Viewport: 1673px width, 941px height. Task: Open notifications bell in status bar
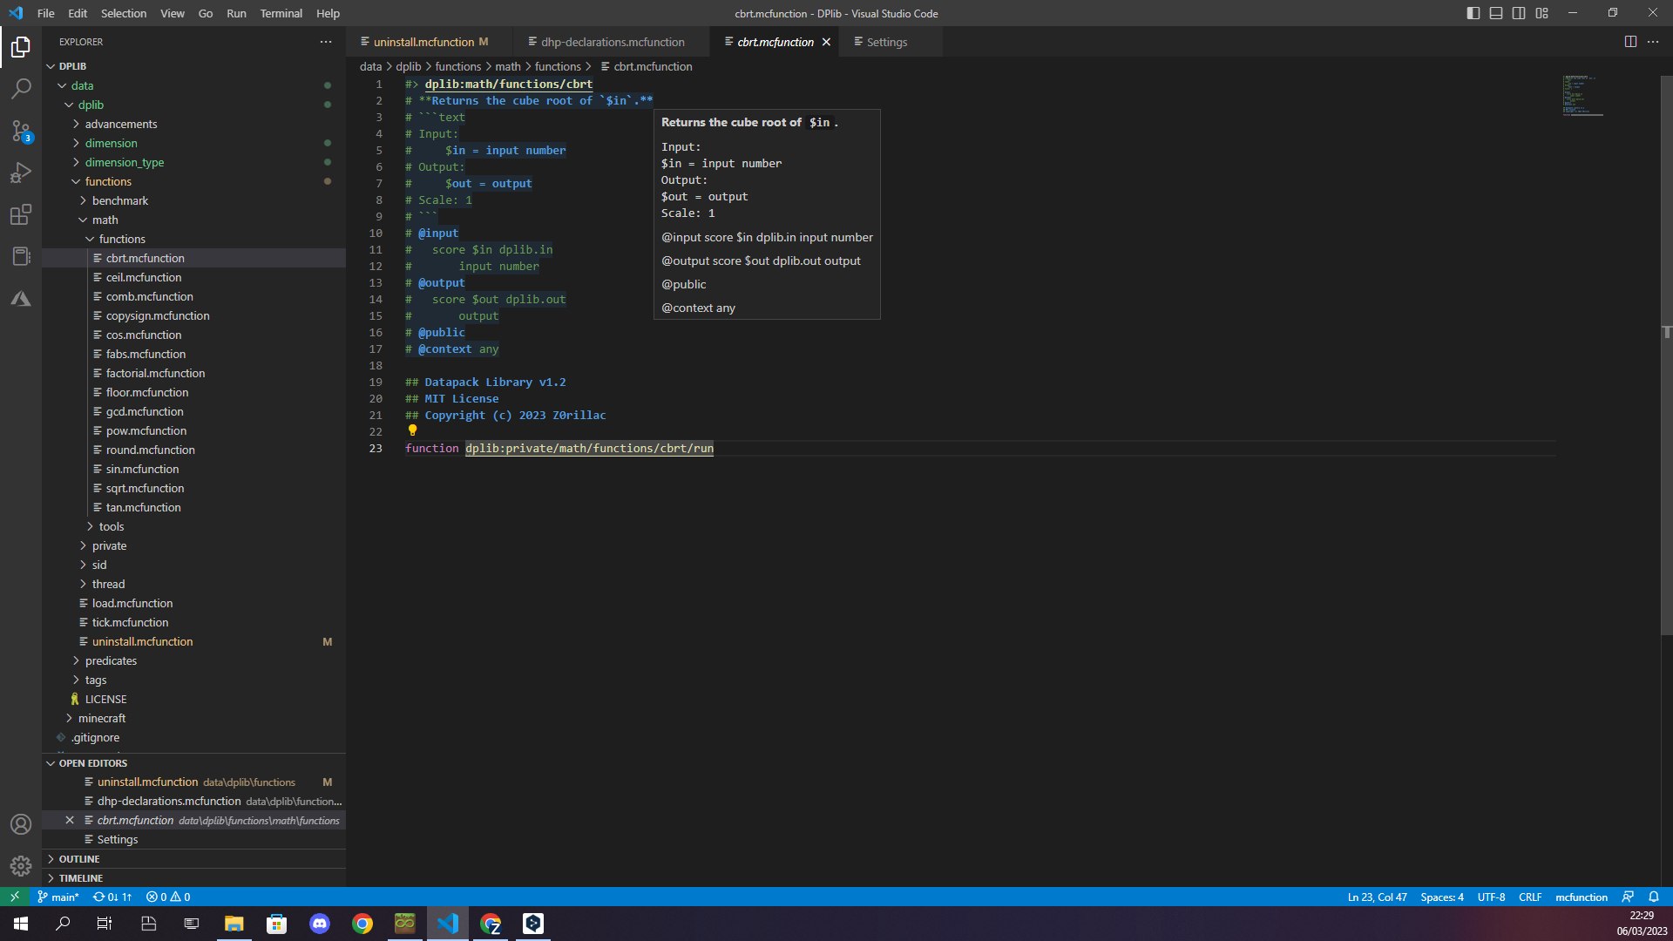click(1654, 897)
